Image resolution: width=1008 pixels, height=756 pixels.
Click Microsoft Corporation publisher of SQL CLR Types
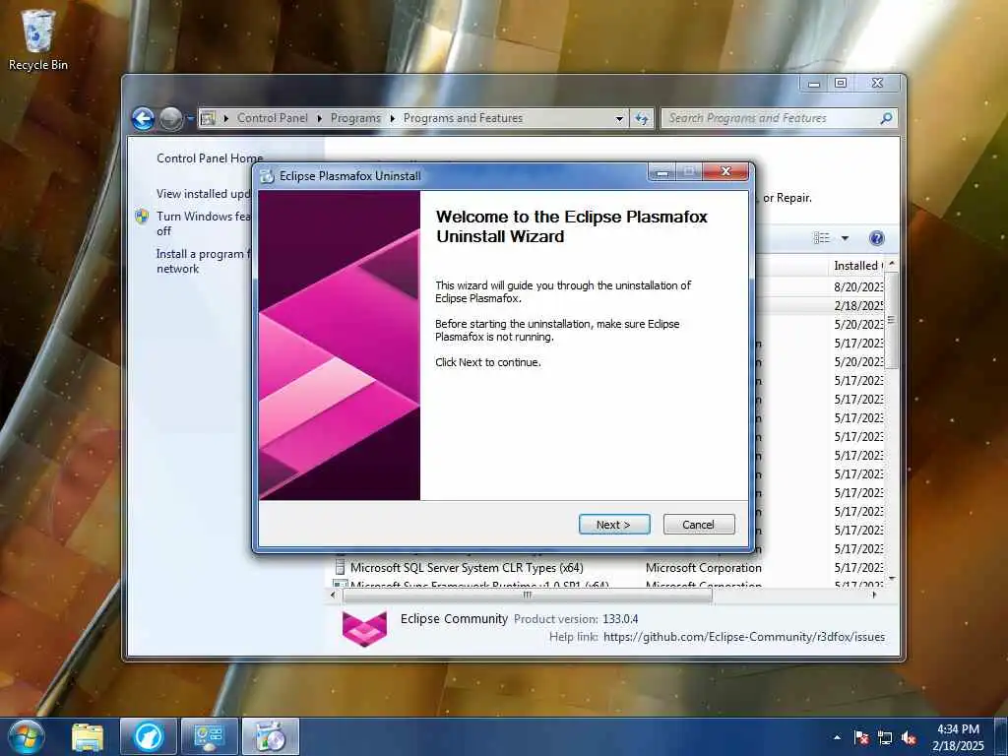click(703, 568)
